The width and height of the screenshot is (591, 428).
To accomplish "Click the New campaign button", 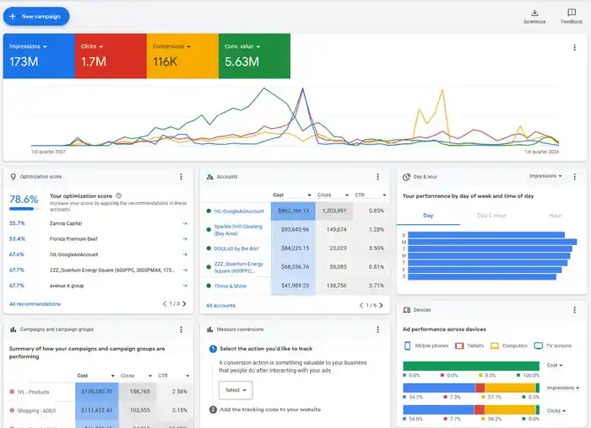I will point(36,17).
